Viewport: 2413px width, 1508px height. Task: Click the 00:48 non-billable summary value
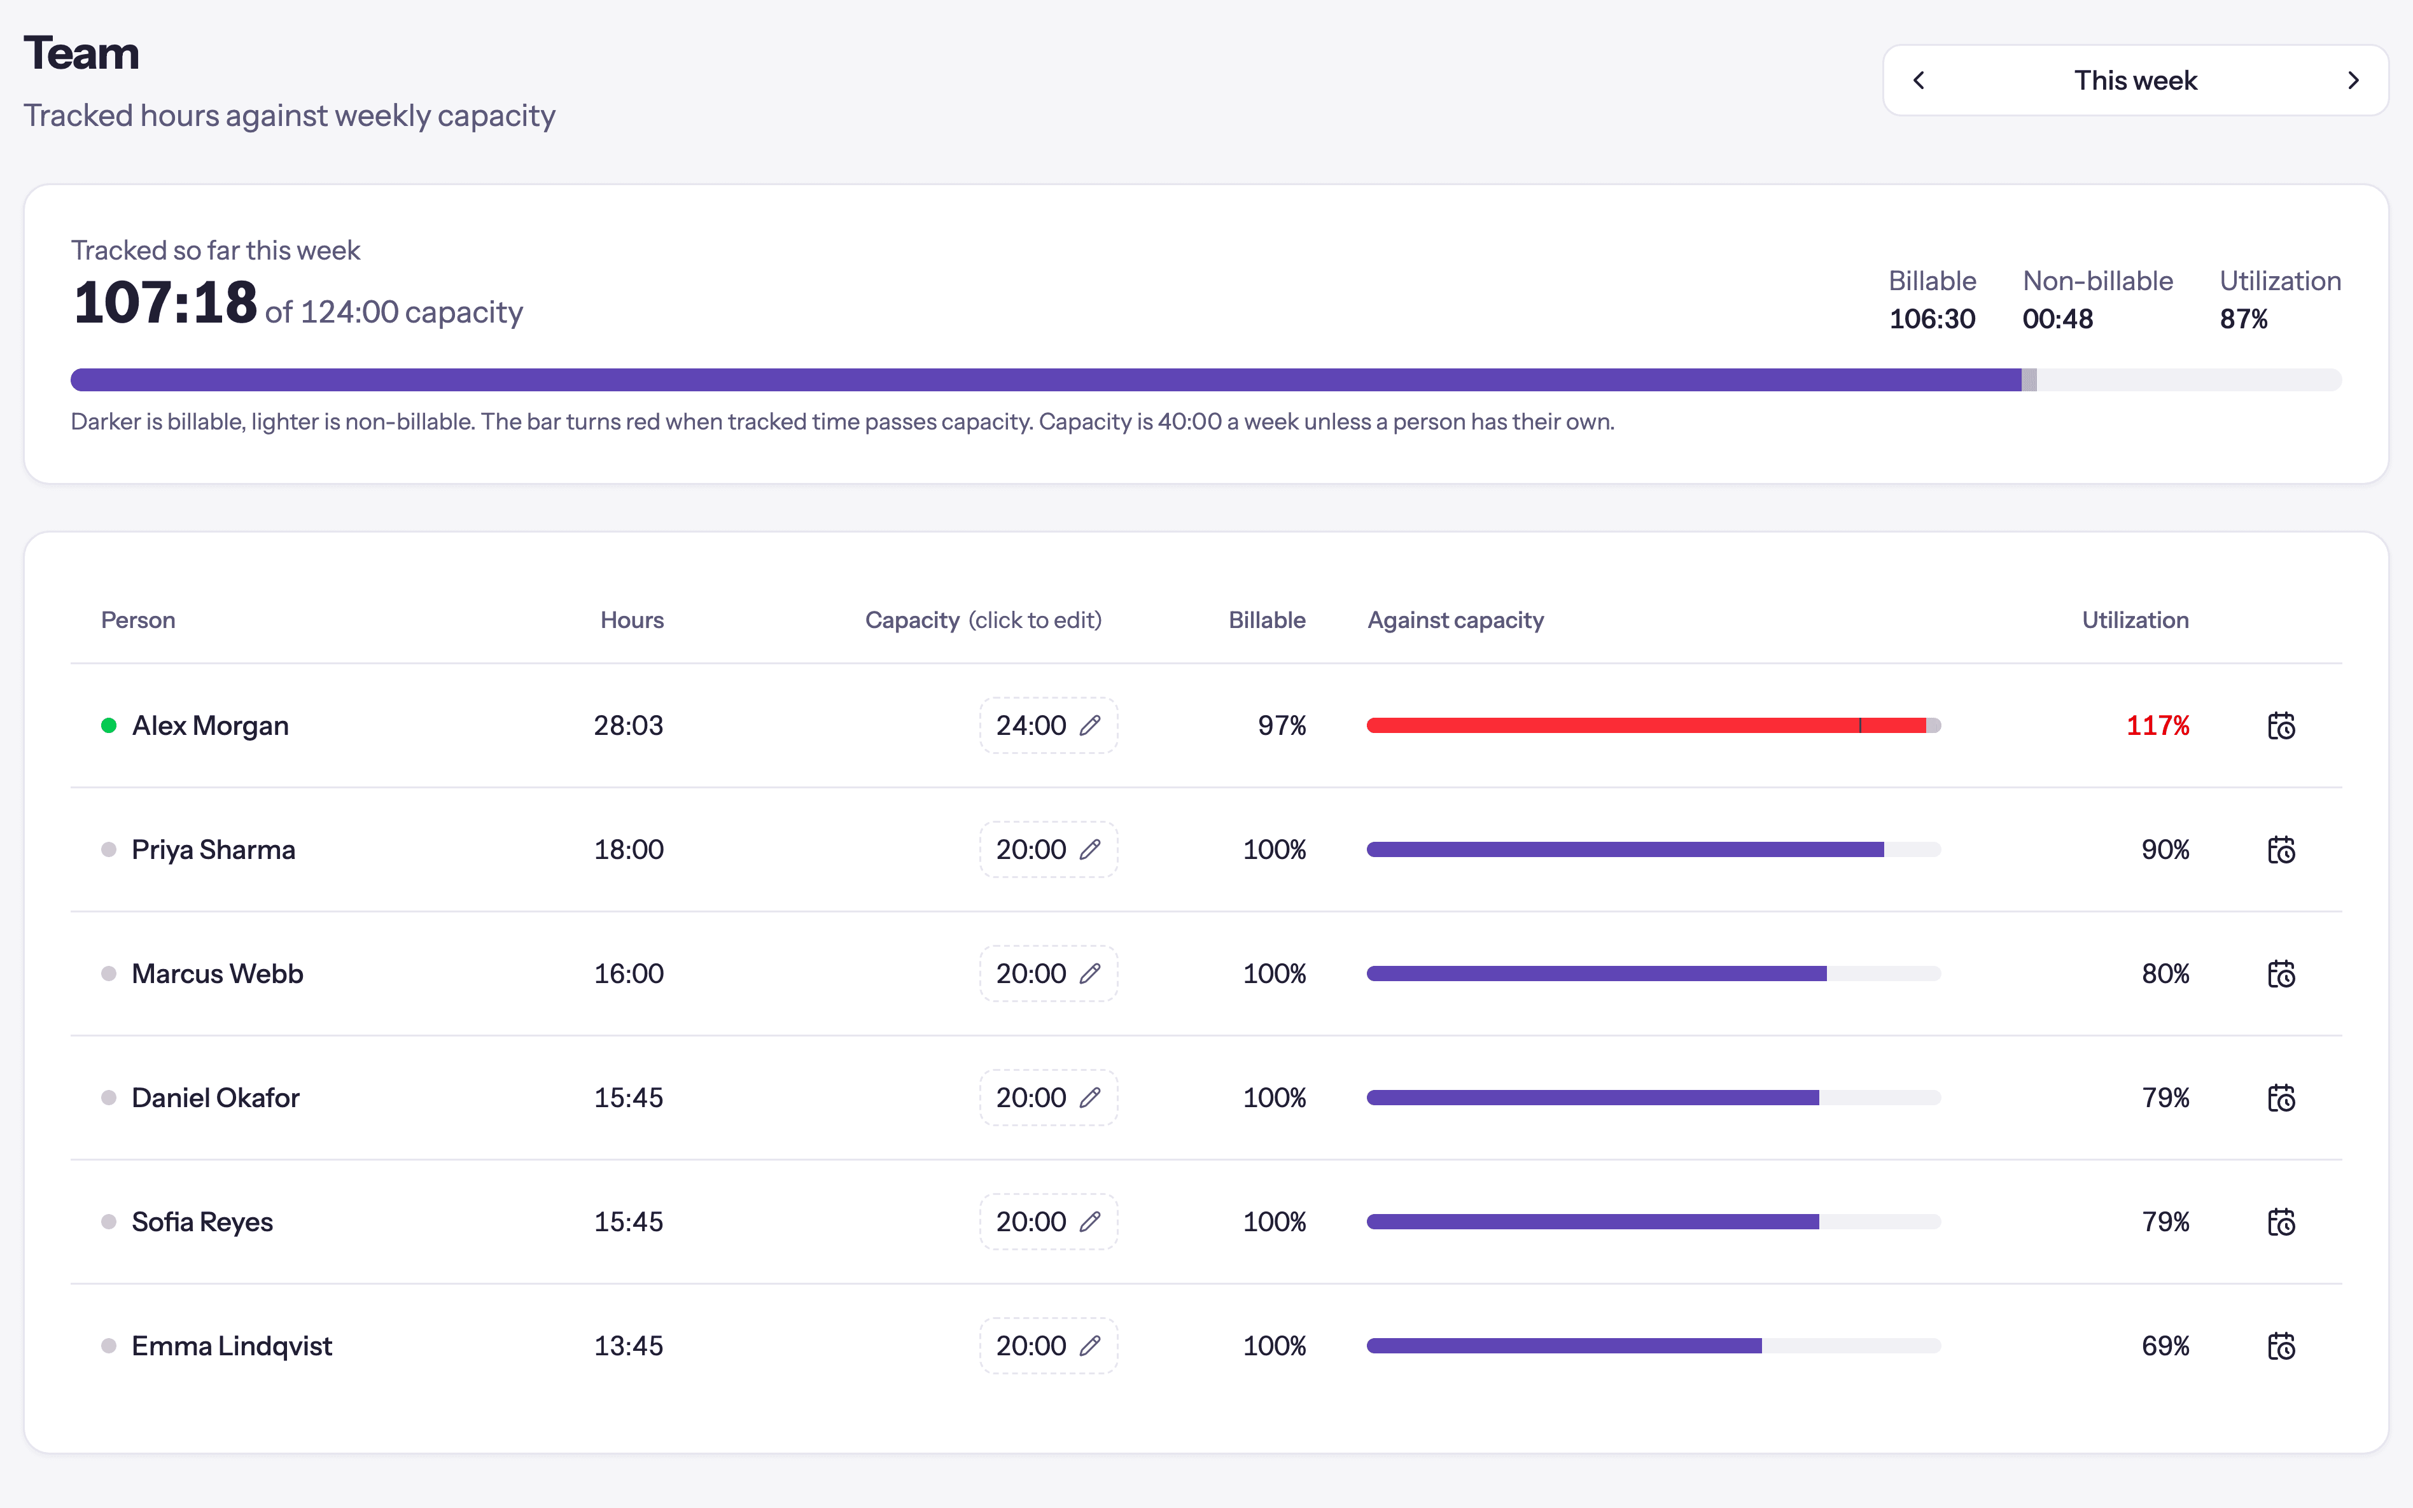[x=2057, y=319]
